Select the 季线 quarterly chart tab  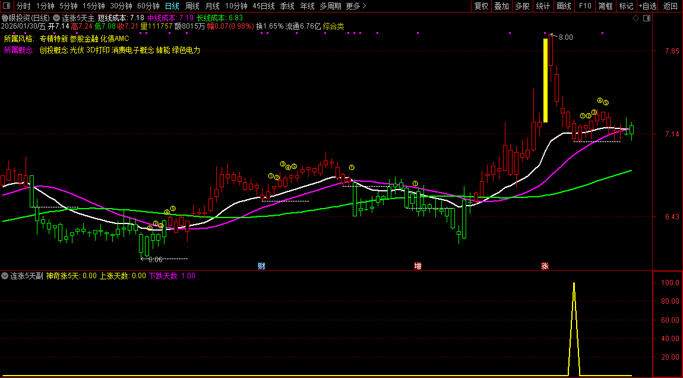pyautogui.click(x=287, y=6)
